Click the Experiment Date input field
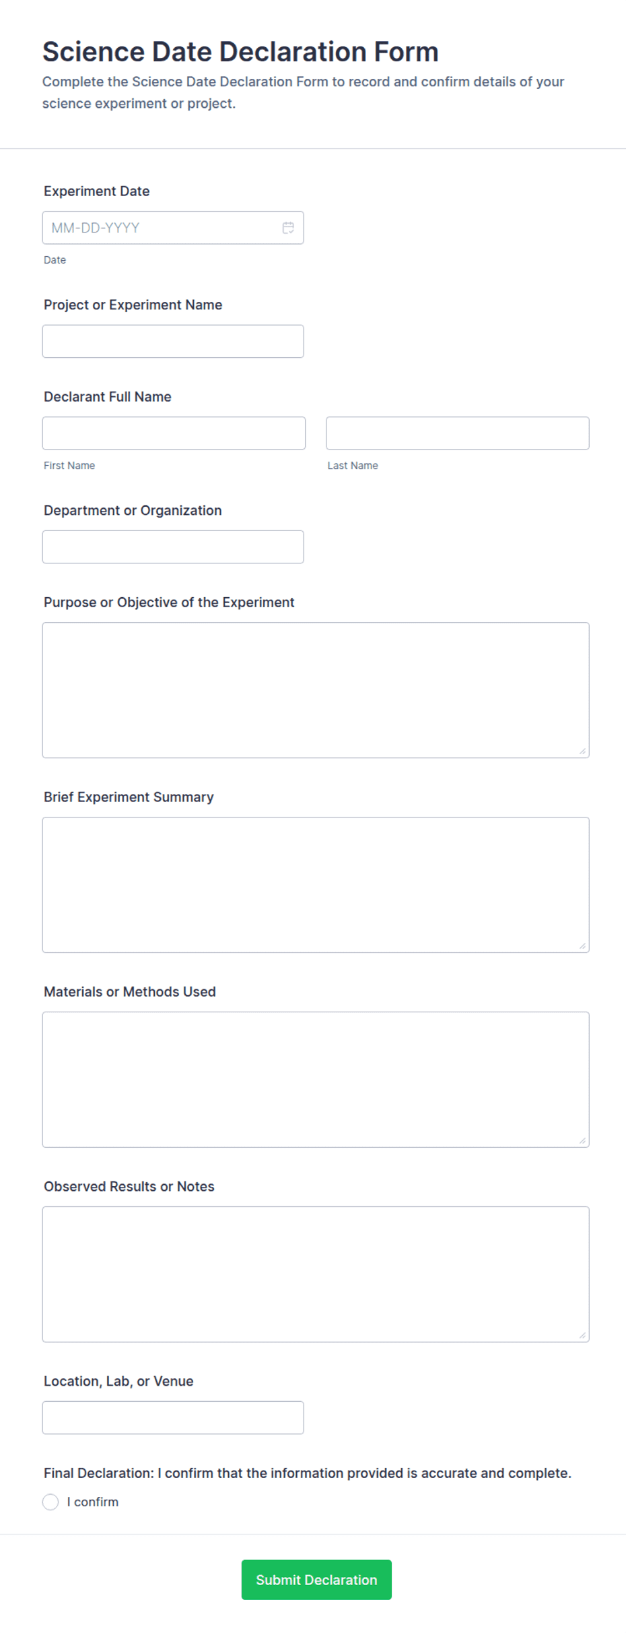The height and width of the screenshot is (1633, 626). 173,228
